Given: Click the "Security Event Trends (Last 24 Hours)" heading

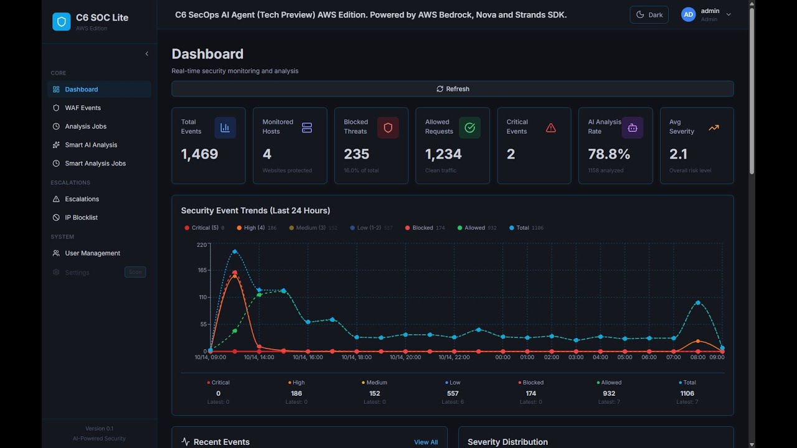Looking at the screenshot, I should pos(256,211).
